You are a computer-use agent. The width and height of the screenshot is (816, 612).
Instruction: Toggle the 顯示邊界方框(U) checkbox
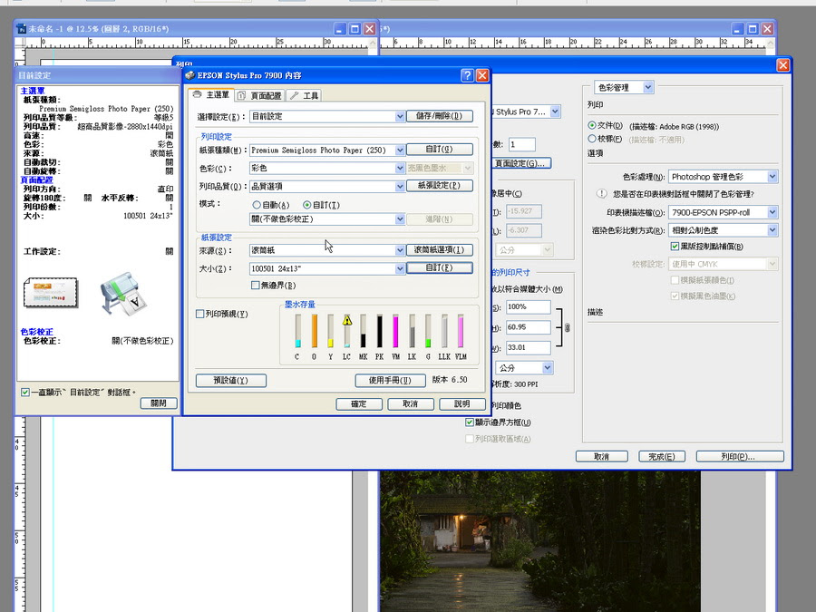(x=470, y=422)
